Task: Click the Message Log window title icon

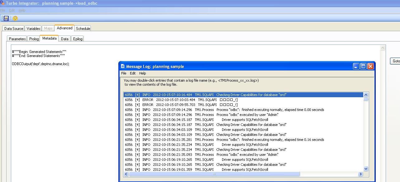Action: 123,66
